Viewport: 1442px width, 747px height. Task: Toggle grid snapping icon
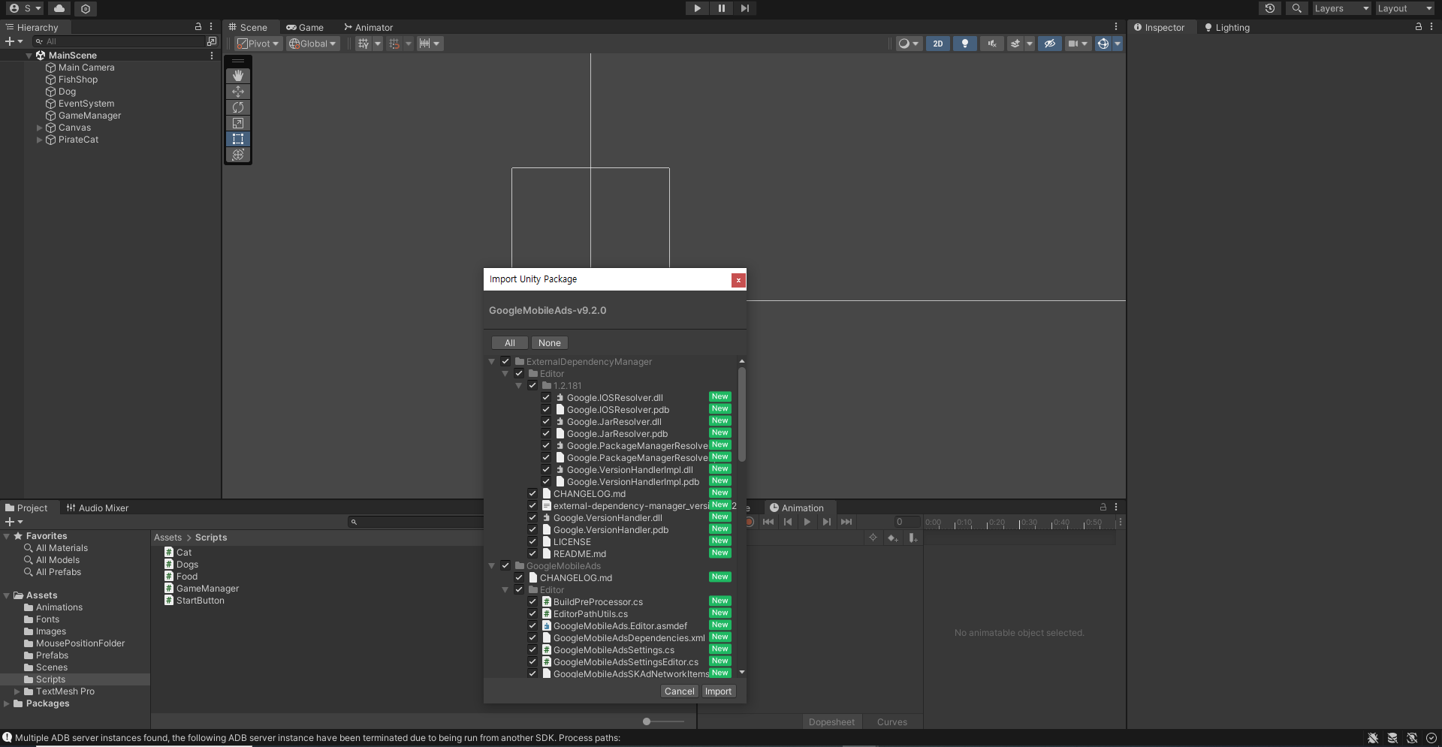pos(394,44)
